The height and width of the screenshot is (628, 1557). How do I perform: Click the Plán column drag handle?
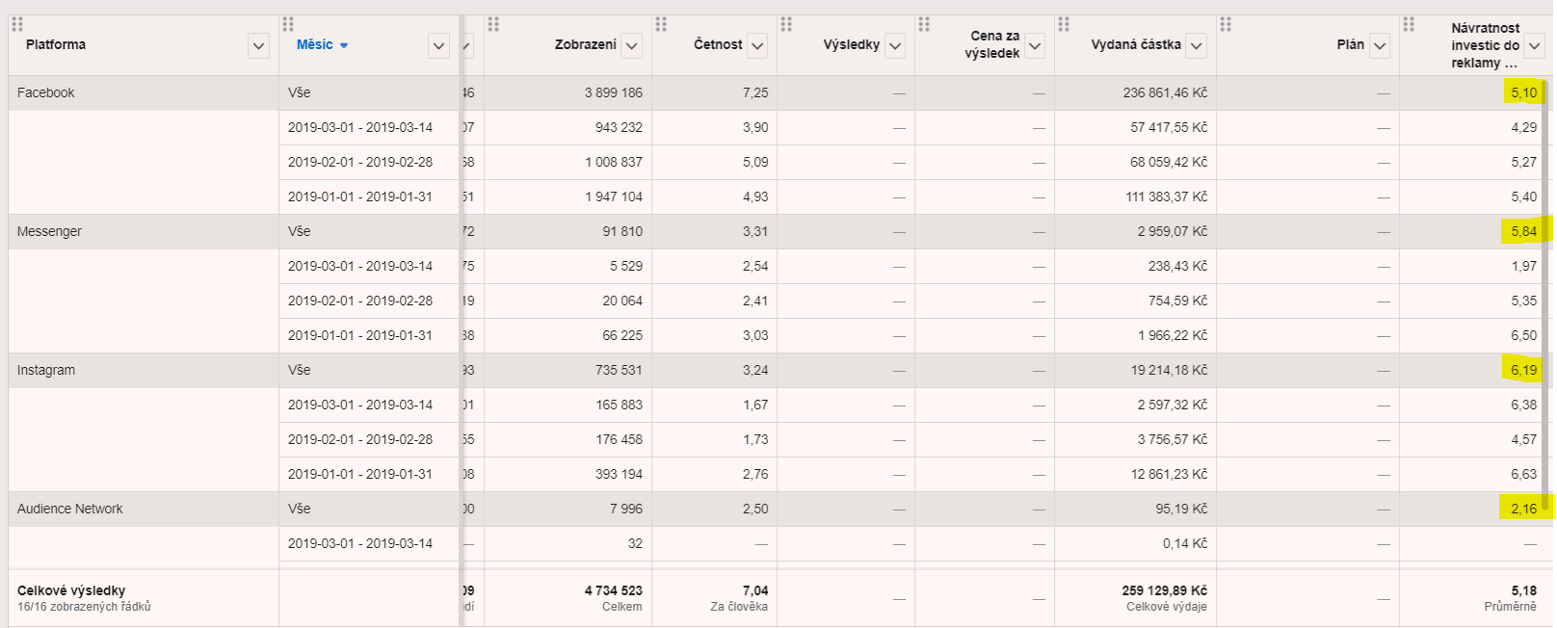[1226, 24]
